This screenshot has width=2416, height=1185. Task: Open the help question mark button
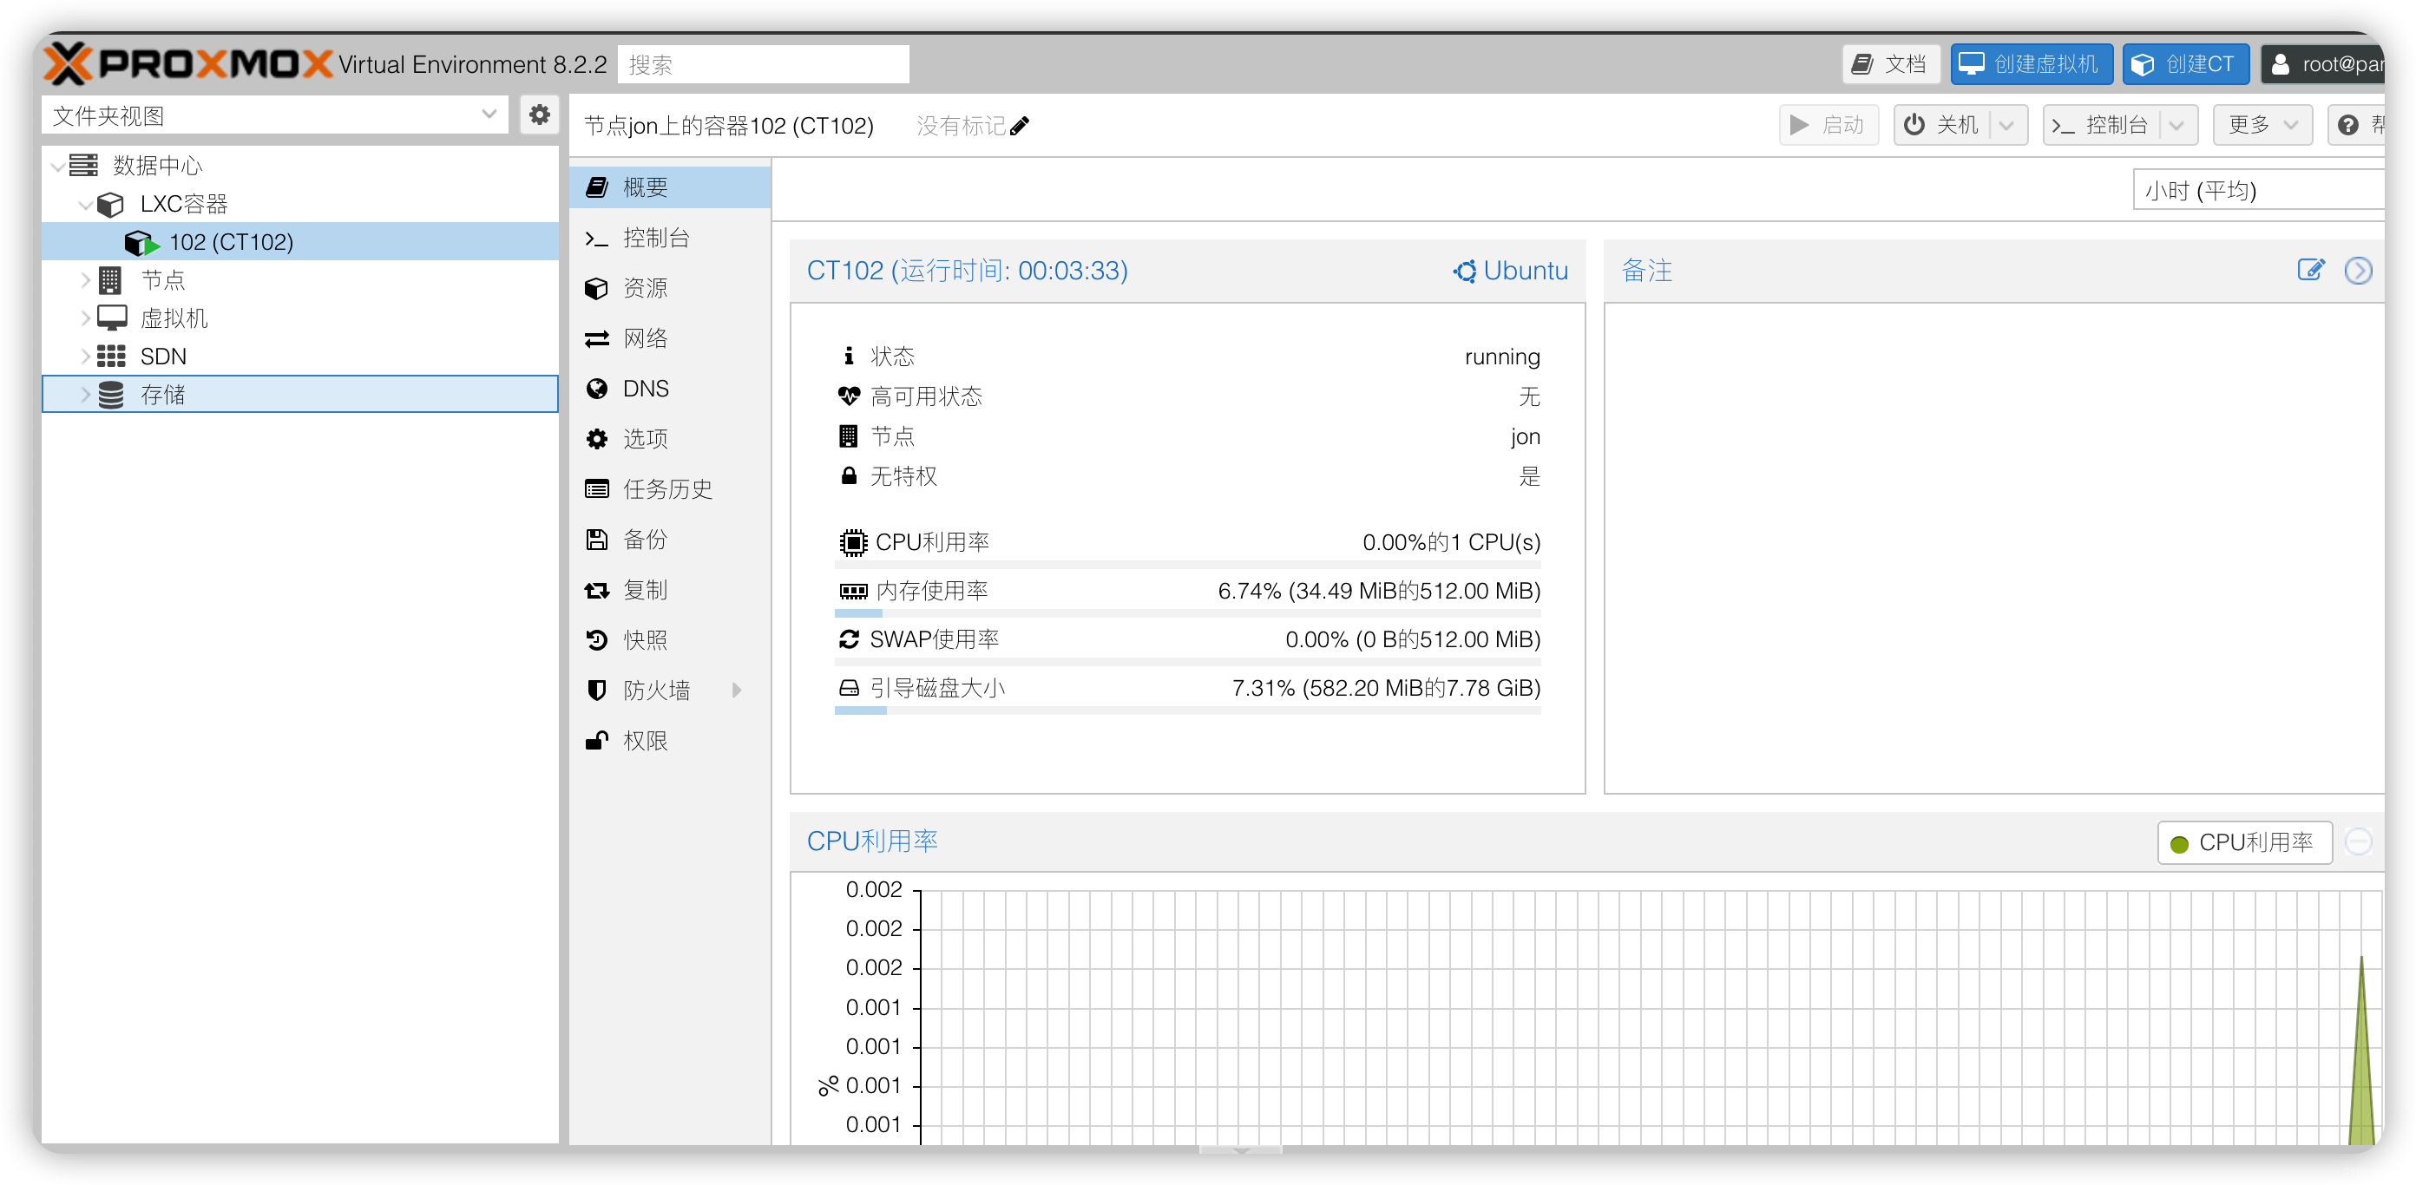point(2347,125)
